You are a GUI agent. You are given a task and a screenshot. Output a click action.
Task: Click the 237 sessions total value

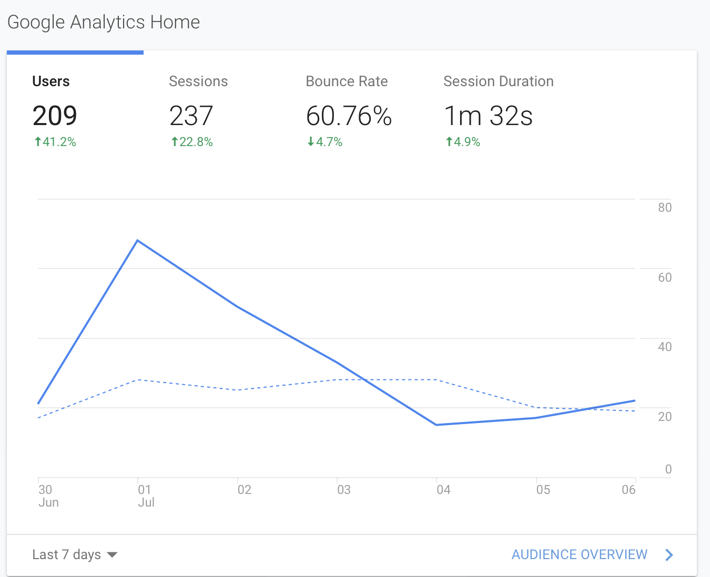coord(191,116)
